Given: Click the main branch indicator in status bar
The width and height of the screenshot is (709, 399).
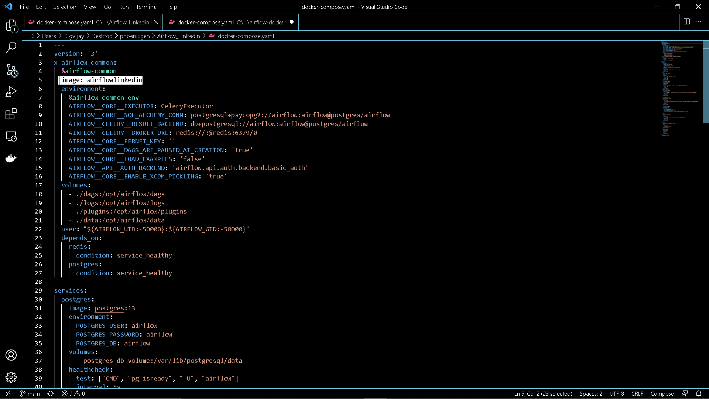Looking at the screenshot, I should pyautogui.click(x=30, y=393).
